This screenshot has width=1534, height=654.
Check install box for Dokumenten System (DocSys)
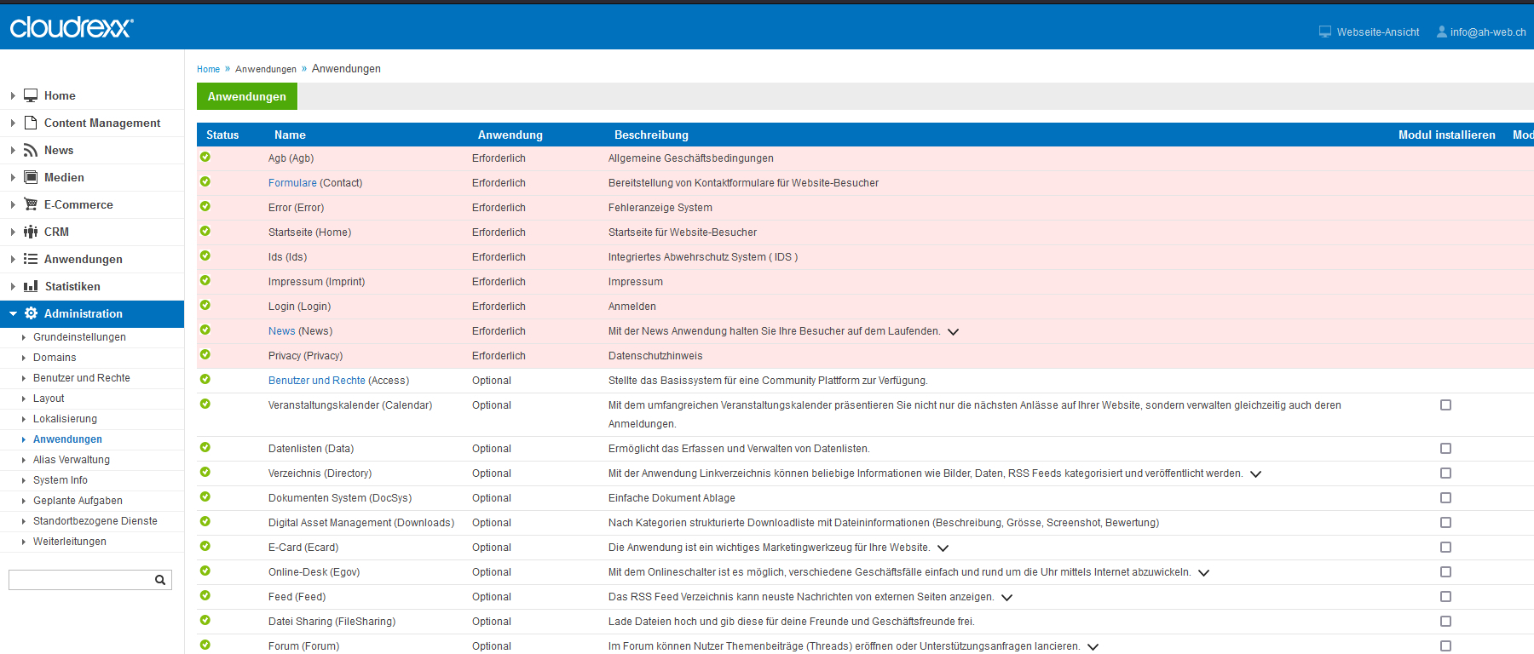coord(1445,498)
